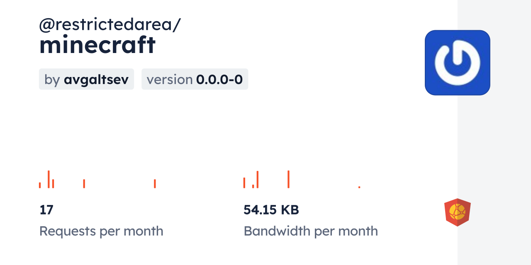This screenshot has width=531, height=265.
Task: Select the third bar in bandwidth chart
Action: 258,179
